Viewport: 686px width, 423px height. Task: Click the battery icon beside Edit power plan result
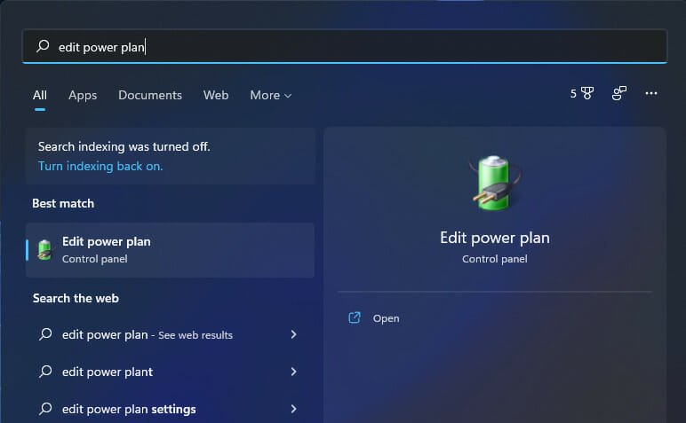(x=44, y=250)
